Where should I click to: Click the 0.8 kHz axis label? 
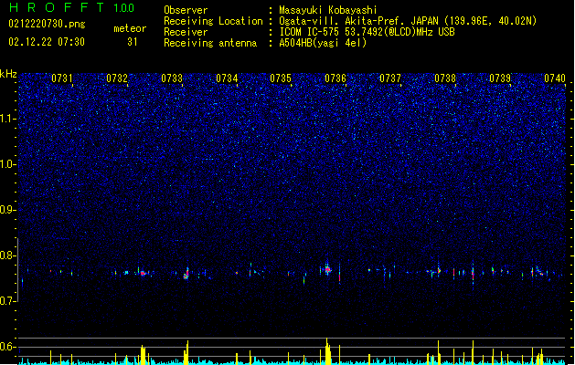coord(7,255)
